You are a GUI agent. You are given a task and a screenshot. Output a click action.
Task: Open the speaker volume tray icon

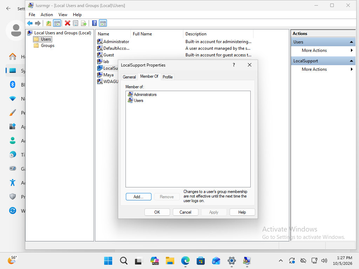[x=324, y=261]
